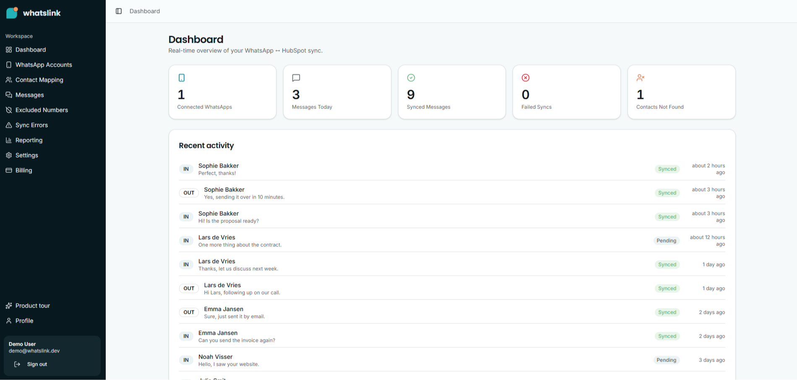797x380 pixels.
Task: Click Synced status on 'Hi Lars, following up' row
Action: point(667,288)
